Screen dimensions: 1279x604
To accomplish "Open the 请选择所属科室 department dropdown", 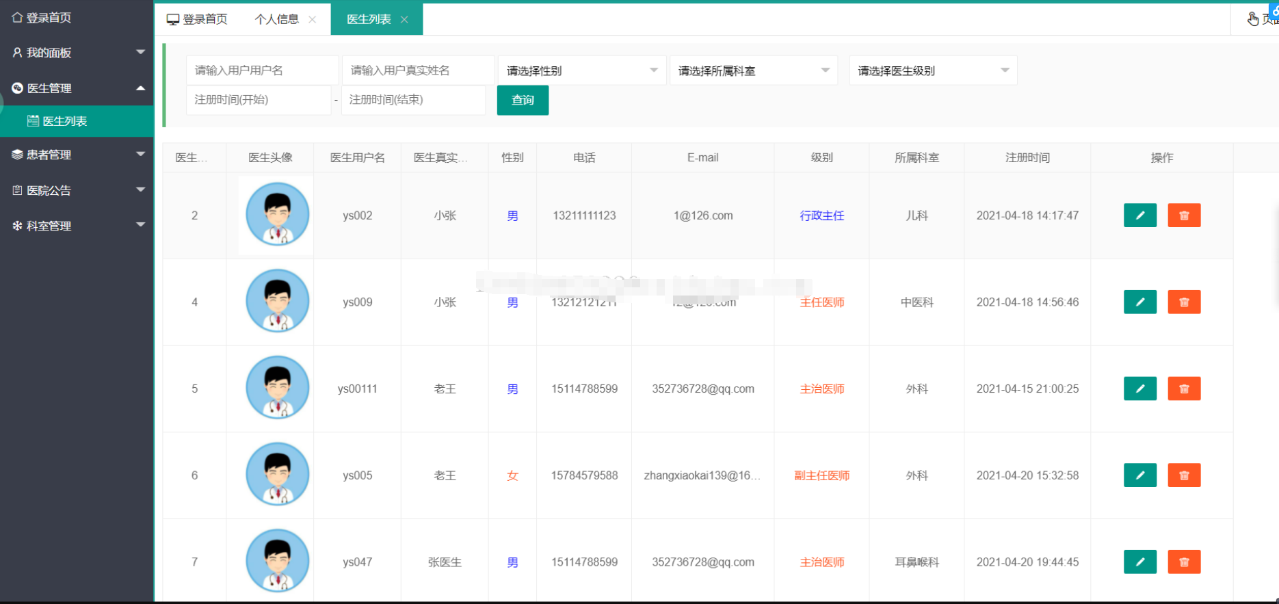I will (x=754, y=70).
